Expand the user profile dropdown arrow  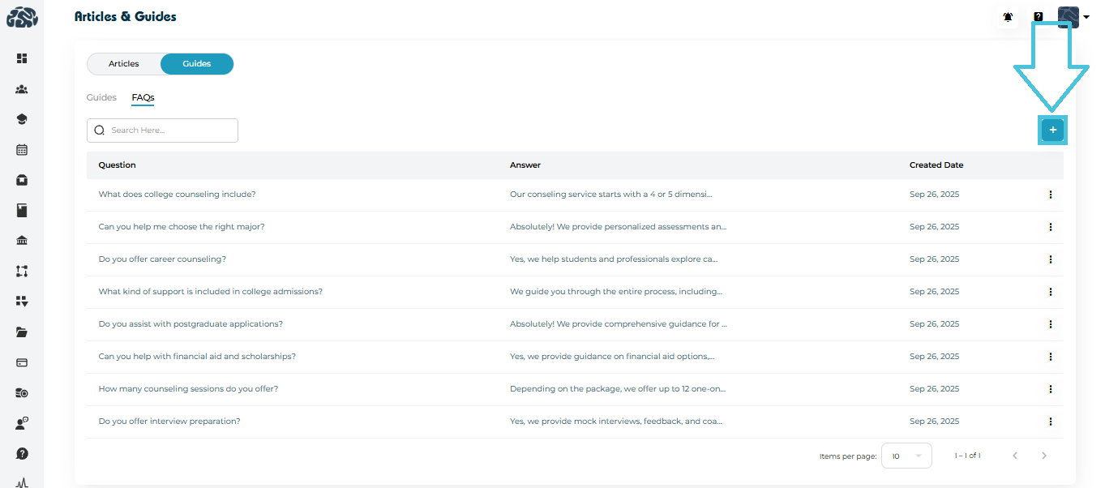[1086, 17]
